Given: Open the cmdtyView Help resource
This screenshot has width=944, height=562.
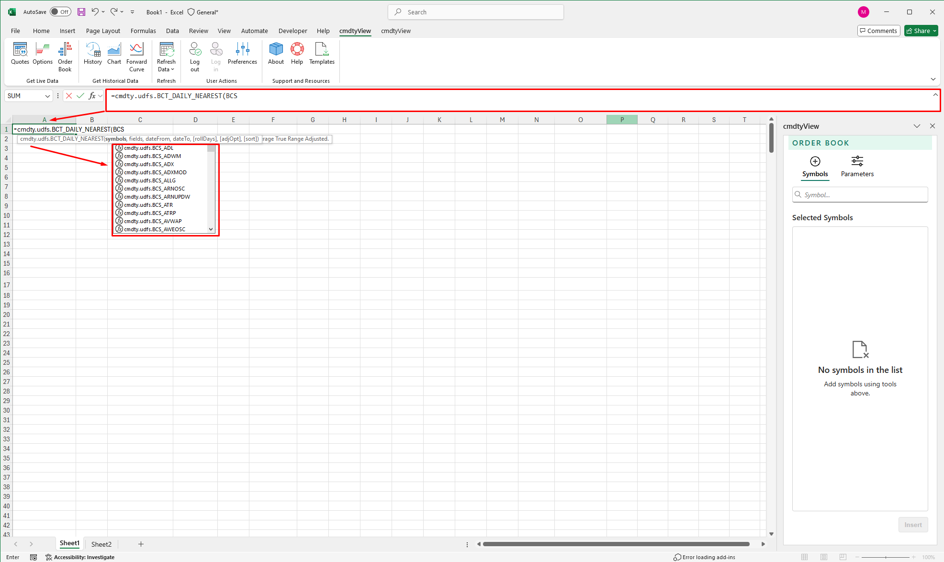Looking at the screenshot, I should coord(297,54).
